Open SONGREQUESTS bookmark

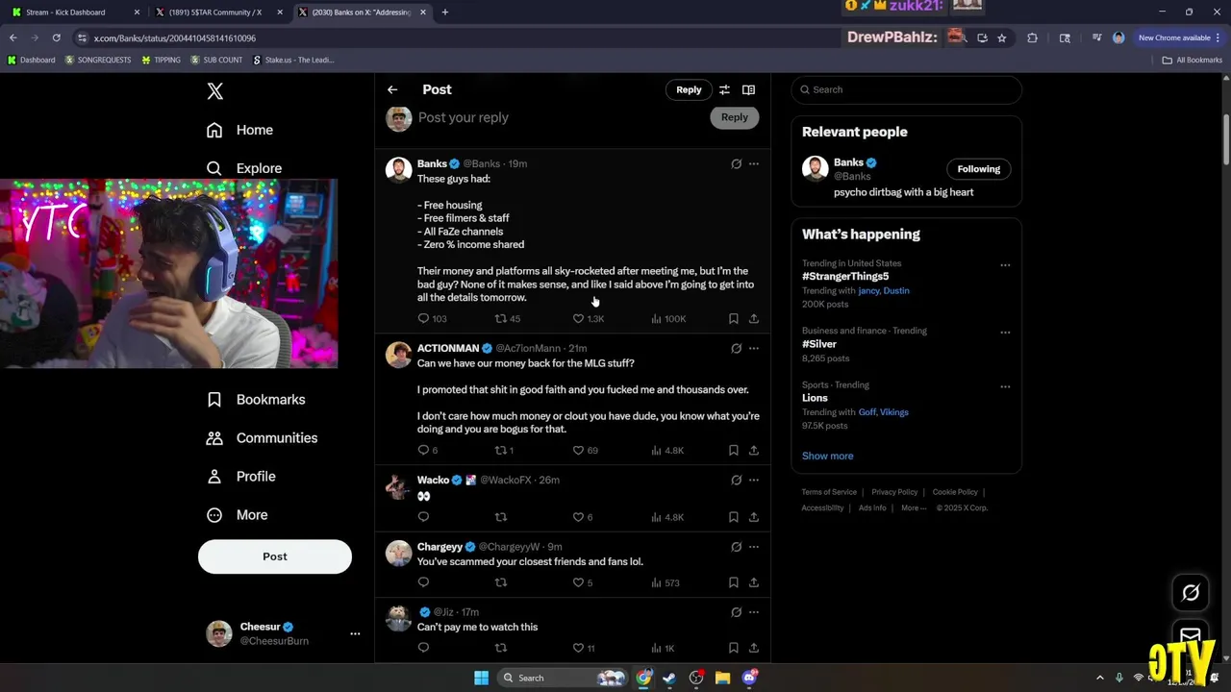click(x=100, y=60)
